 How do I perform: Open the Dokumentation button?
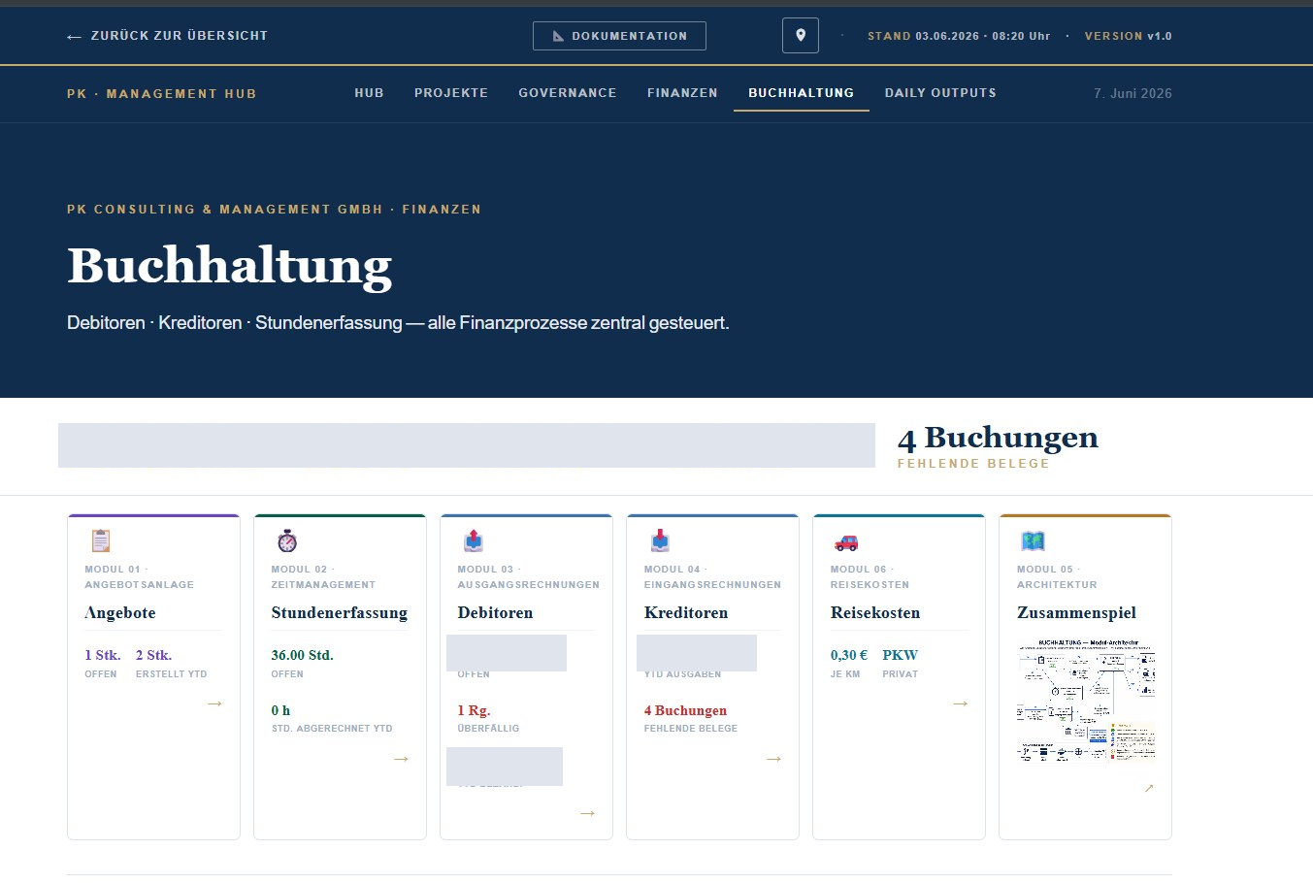pyautogui.click(x=619, y=36)
